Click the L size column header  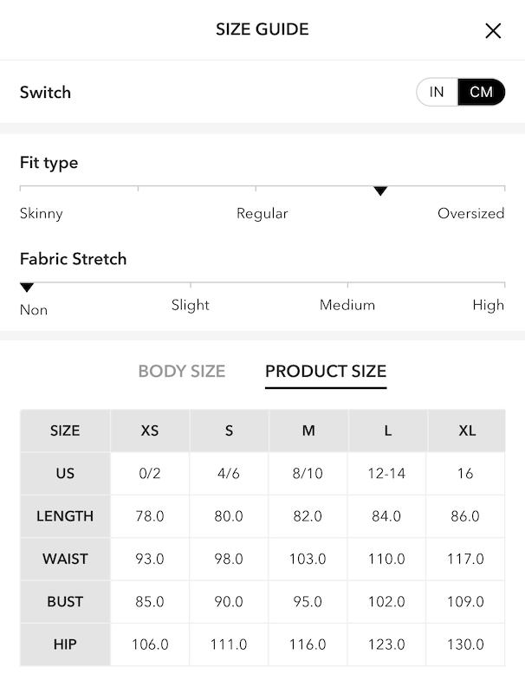coord(387,431)
